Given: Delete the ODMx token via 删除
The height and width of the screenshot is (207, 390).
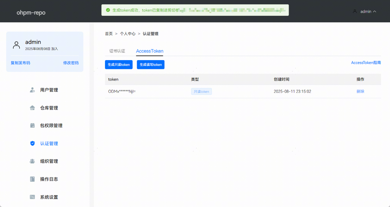Looking at the screenshot, I should coord(360,91).
